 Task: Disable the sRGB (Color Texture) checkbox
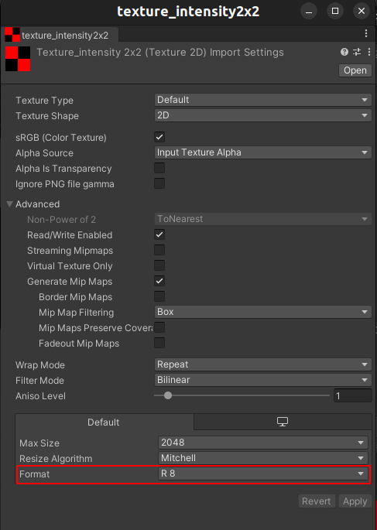[159, 137]
